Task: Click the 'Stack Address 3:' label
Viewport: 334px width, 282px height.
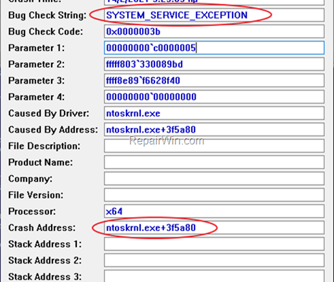Action: pyautogui.click(x=45, y=277)
